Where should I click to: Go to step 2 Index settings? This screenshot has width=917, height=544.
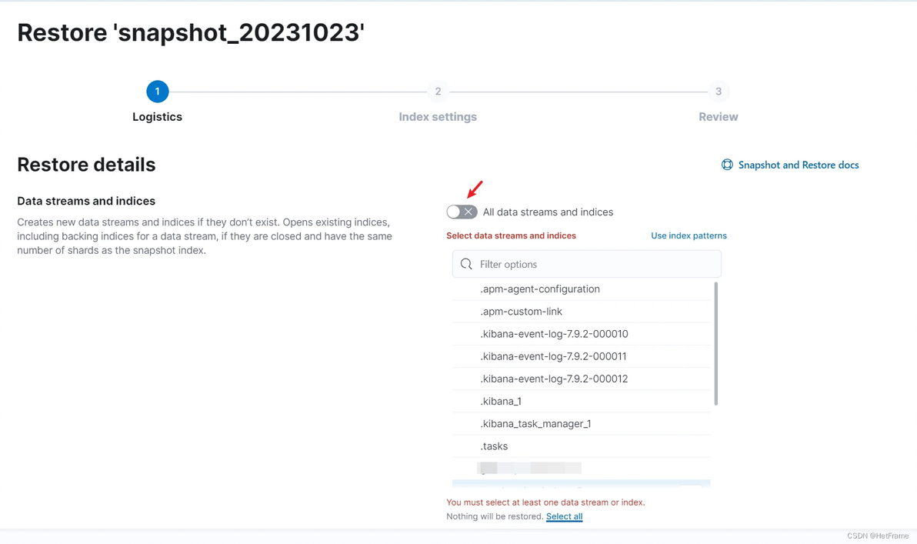pyautogui.click(x=438, y=117)
